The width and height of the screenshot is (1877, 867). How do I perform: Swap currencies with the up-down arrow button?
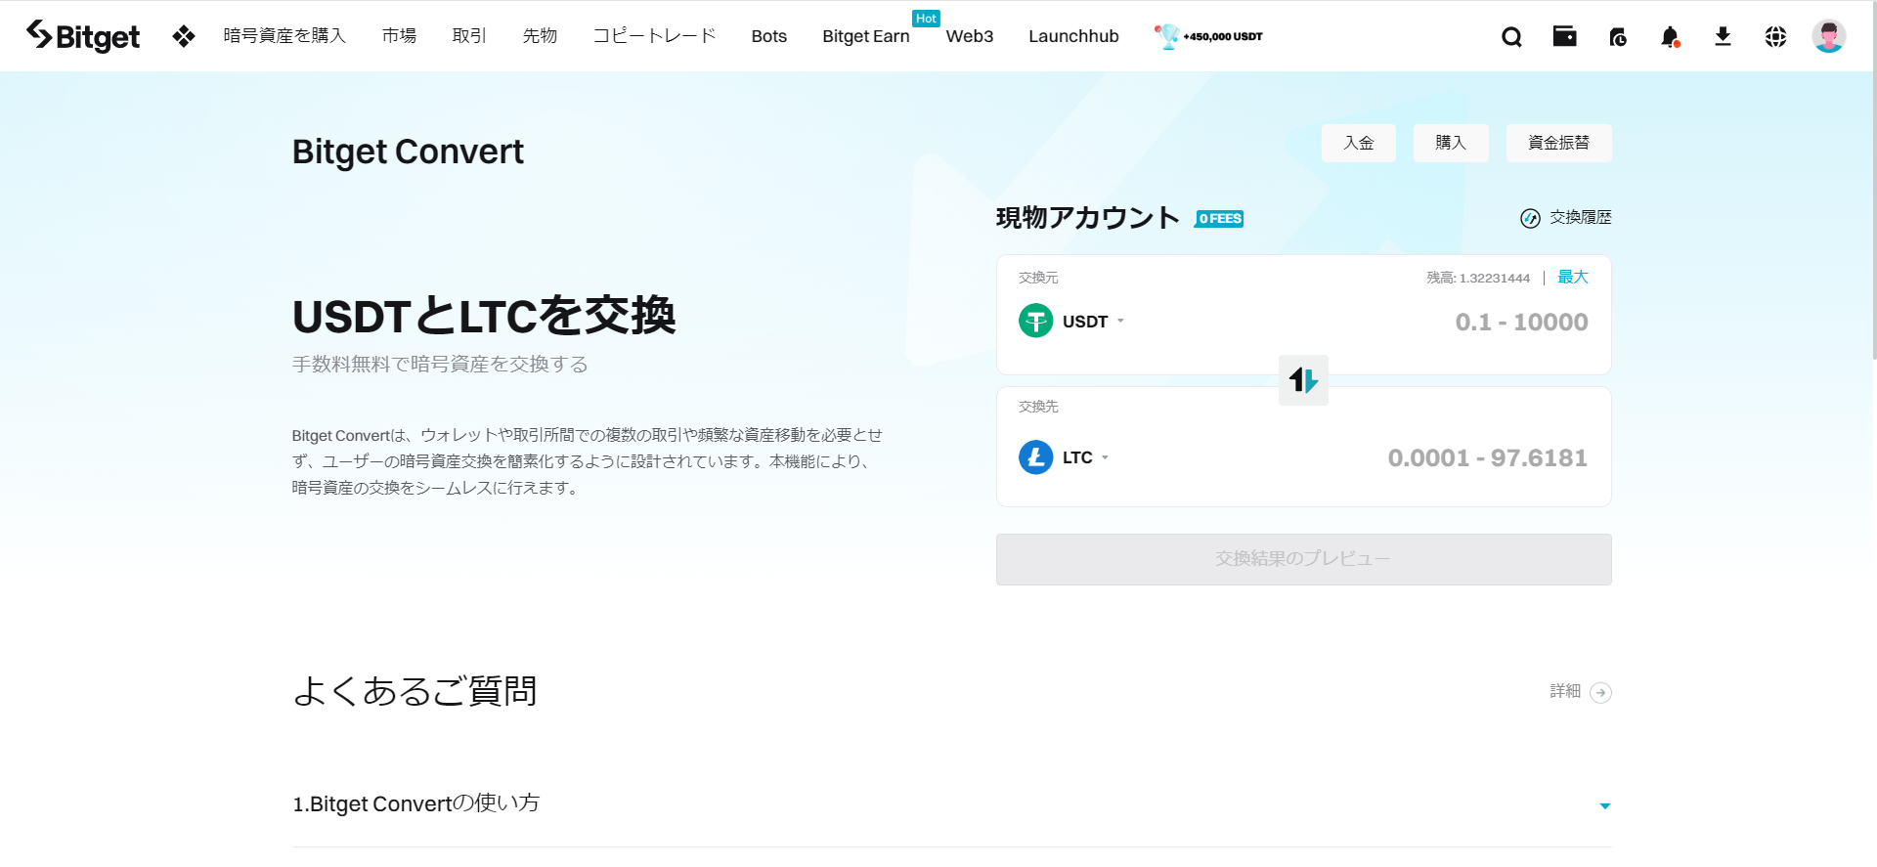(1303, 380)
